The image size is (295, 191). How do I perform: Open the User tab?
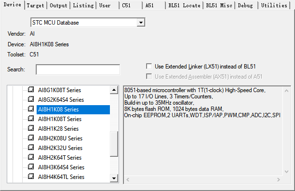(x=108, y=5)
